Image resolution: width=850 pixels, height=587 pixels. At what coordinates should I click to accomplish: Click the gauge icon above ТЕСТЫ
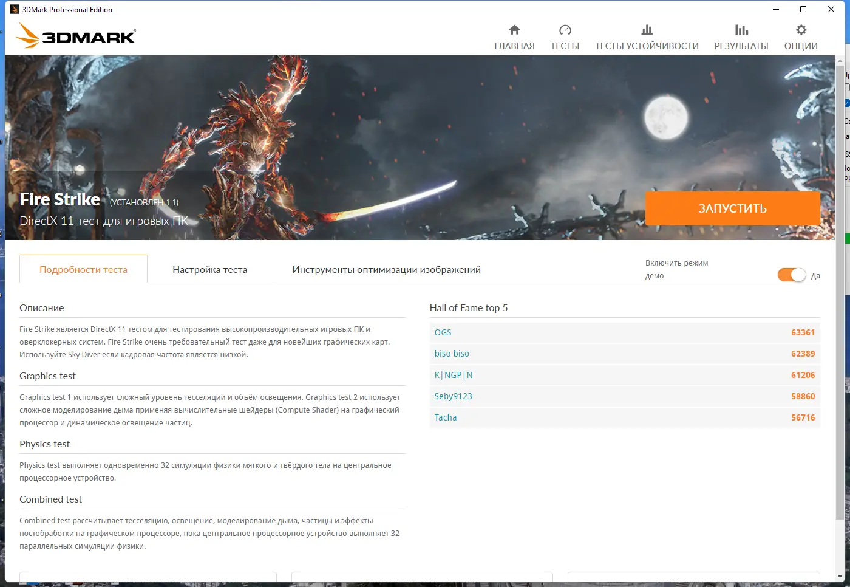click(x=565, y=30)
